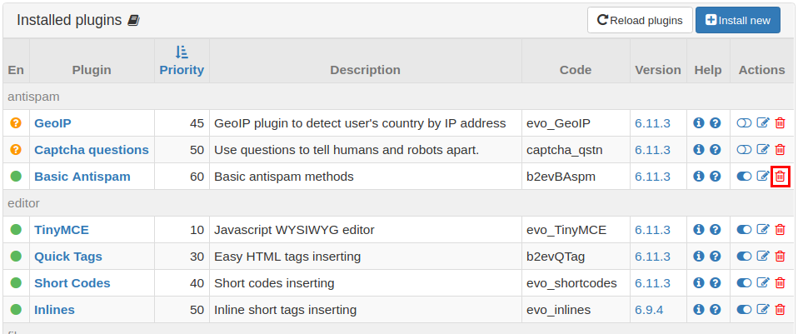Image resolution: width=798 pixels, height=334 pixels.
Task: Edit Basic Antispam settings icon
Action: coord(763,177)
